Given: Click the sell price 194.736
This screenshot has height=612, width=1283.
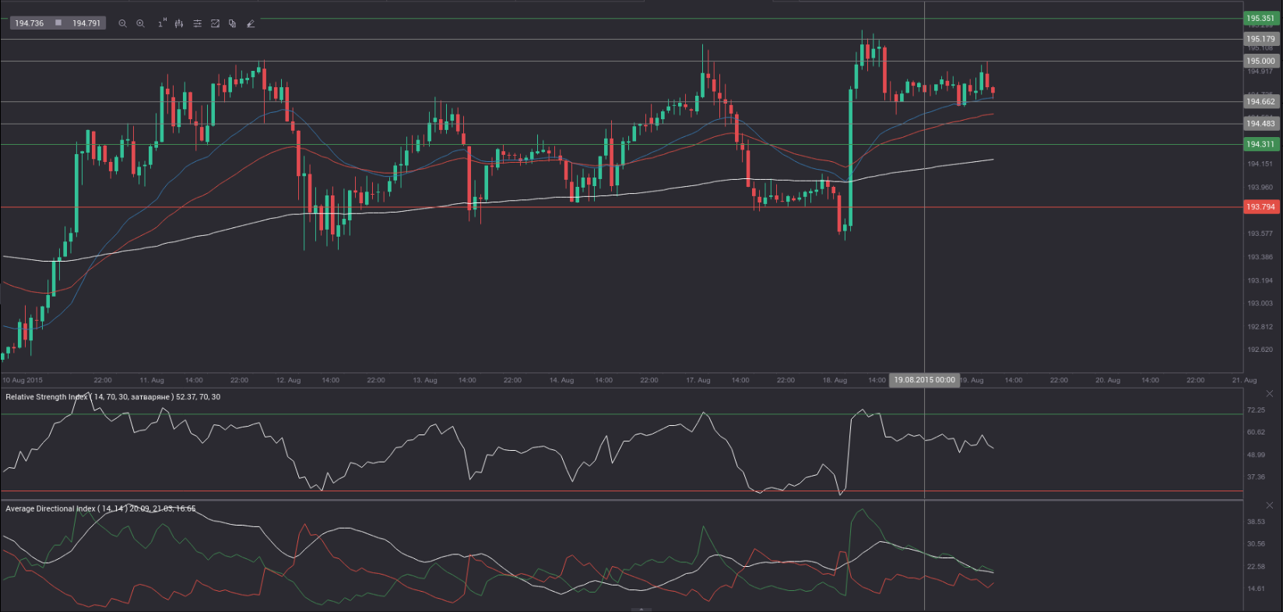Looking at the screenshot, I should point(29,23).
